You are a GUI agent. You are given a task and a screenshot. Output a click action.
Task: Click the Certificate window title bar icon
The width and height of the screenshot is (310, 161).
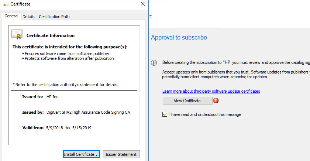click(x=6, y=4)
